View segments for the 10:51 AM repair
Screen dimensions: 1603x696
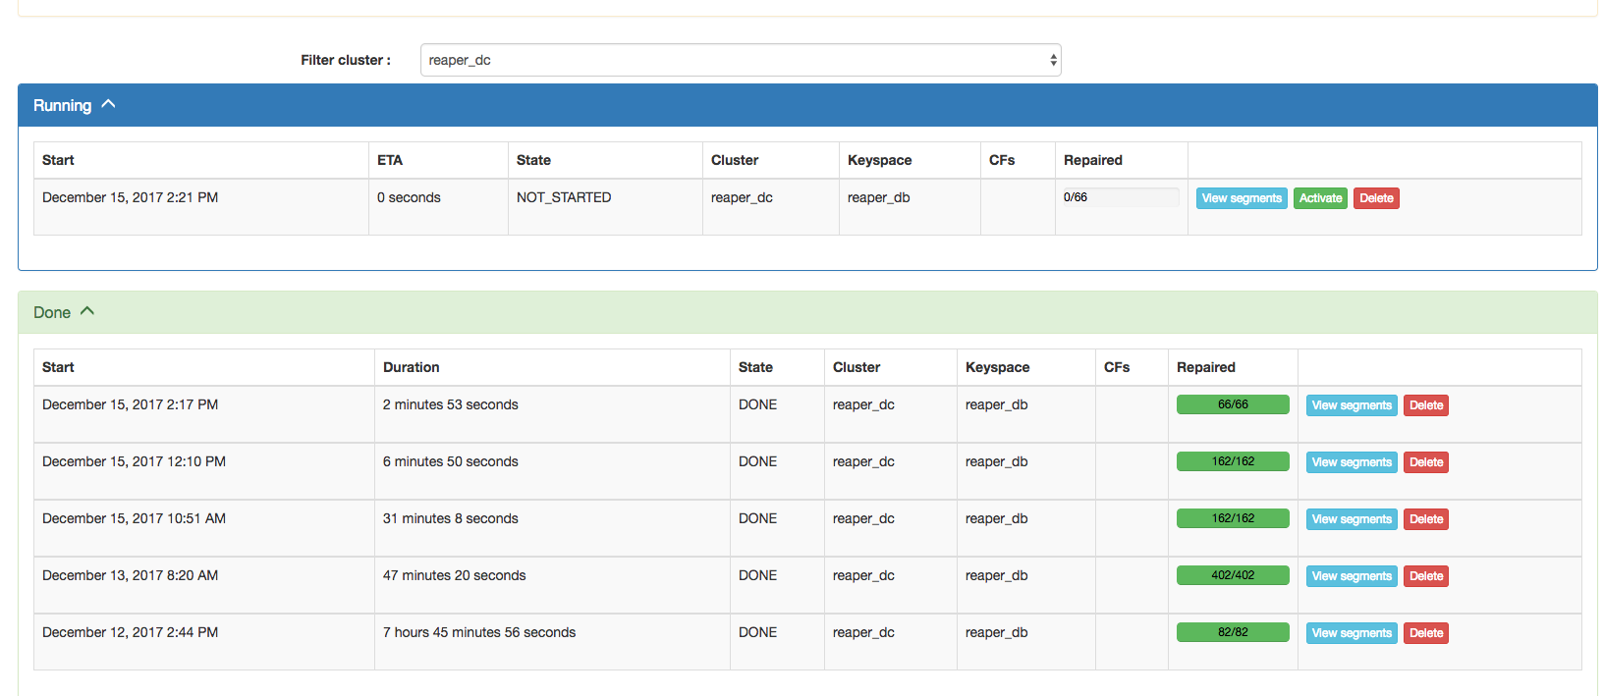point(1352,519)
